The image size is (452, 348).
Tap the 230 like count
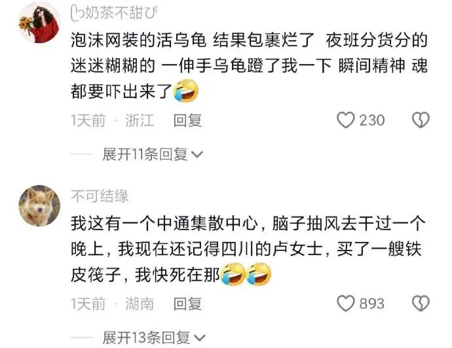click(372, 120)
